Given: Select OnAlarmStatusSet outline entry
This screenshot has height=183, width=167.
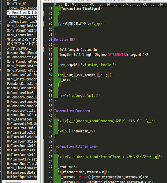Looking at the screenshot, I should (x=21, y=132).
